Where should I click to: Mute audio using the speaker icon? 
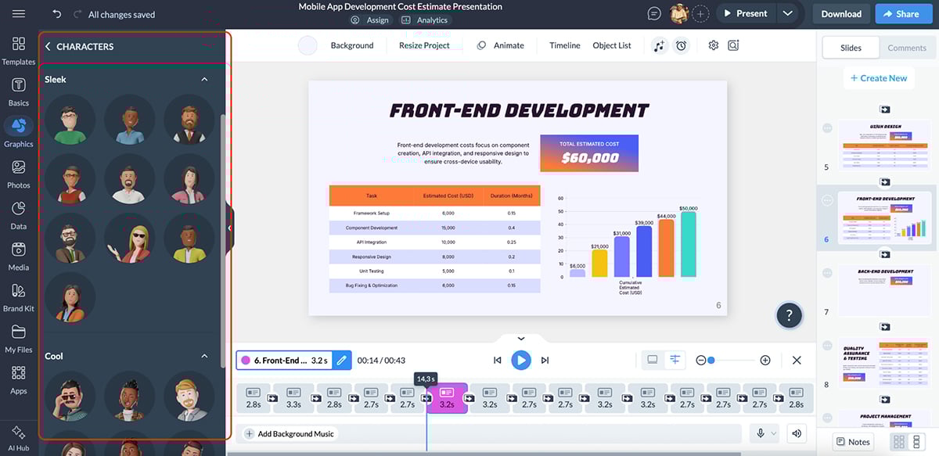coord(795,432)
